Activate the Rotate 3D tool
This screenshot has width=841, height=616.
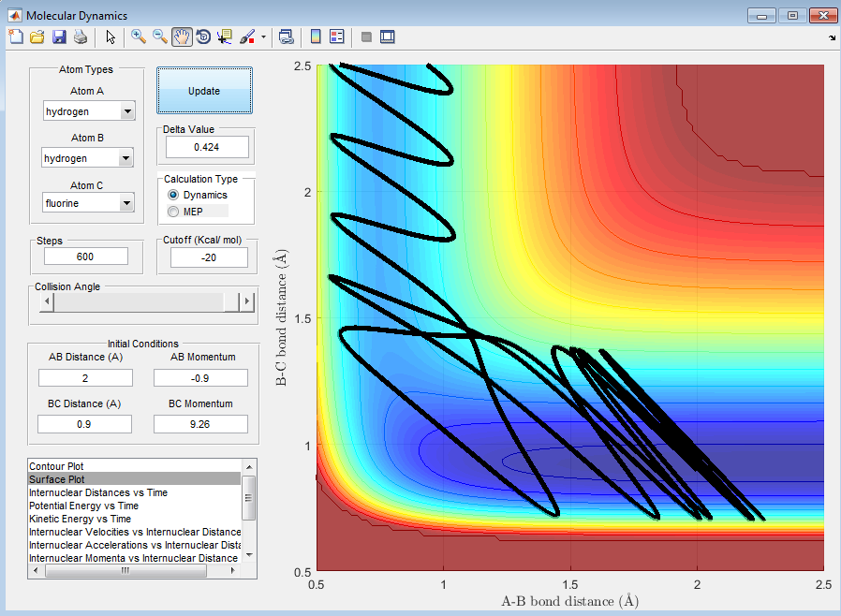pyautogui.click(x=203, y=37)
